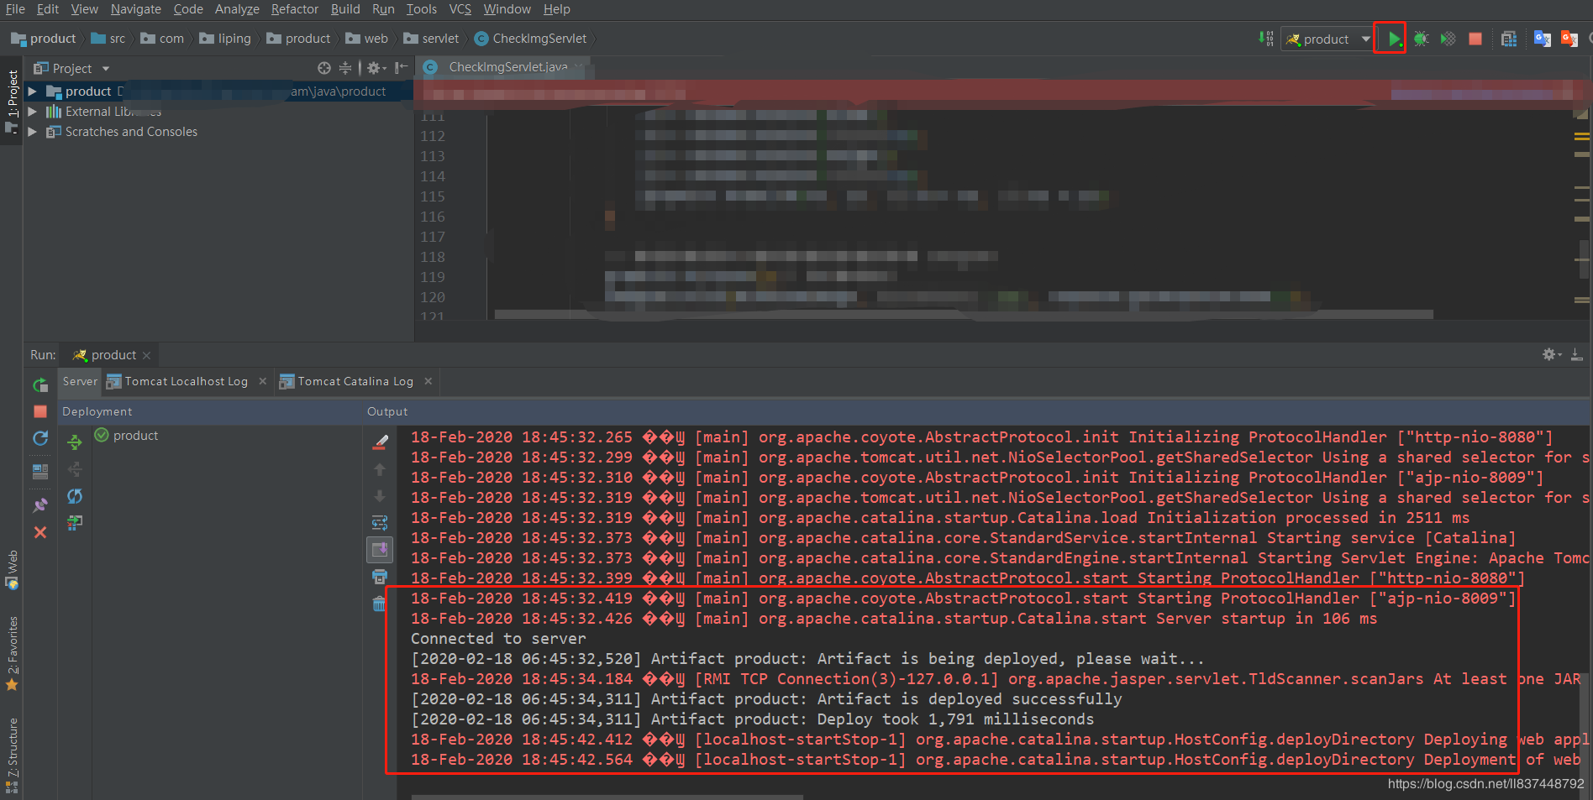The image size is (1593, 800).
Task: Open the VCS menu
Action: [x=460, y=9]
